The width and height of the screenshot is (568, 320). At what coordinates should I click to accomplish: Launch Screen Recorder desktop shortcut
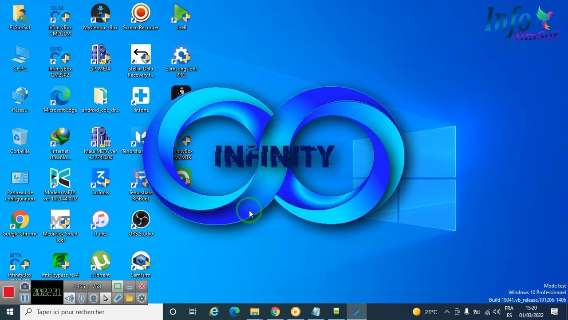click(141, 18)
